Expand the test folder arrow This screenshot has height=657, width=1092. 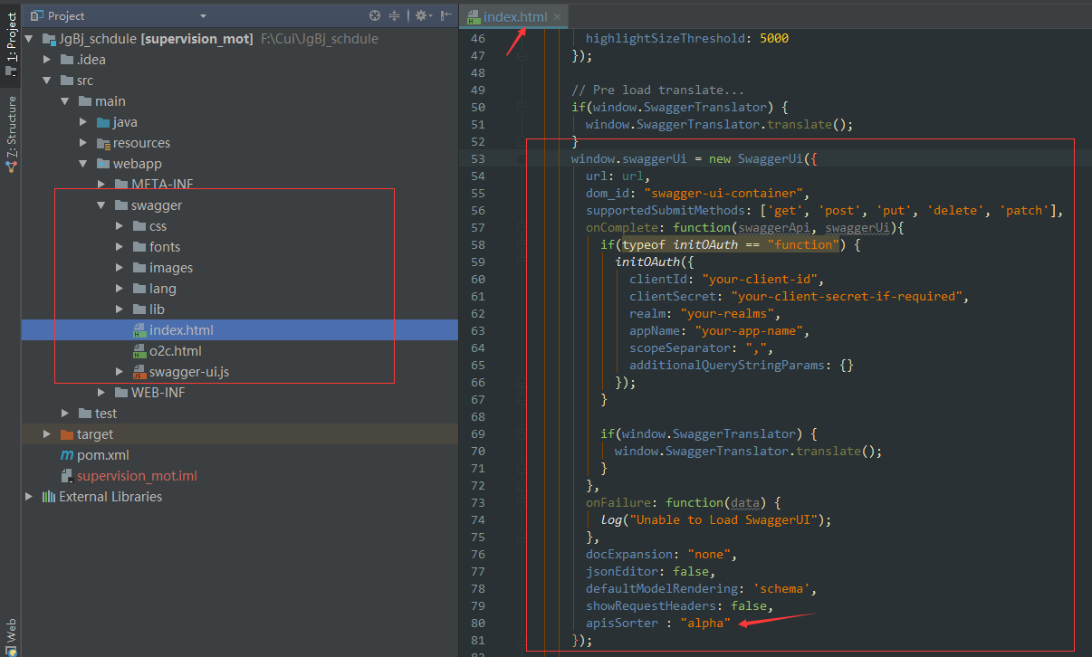65,414
